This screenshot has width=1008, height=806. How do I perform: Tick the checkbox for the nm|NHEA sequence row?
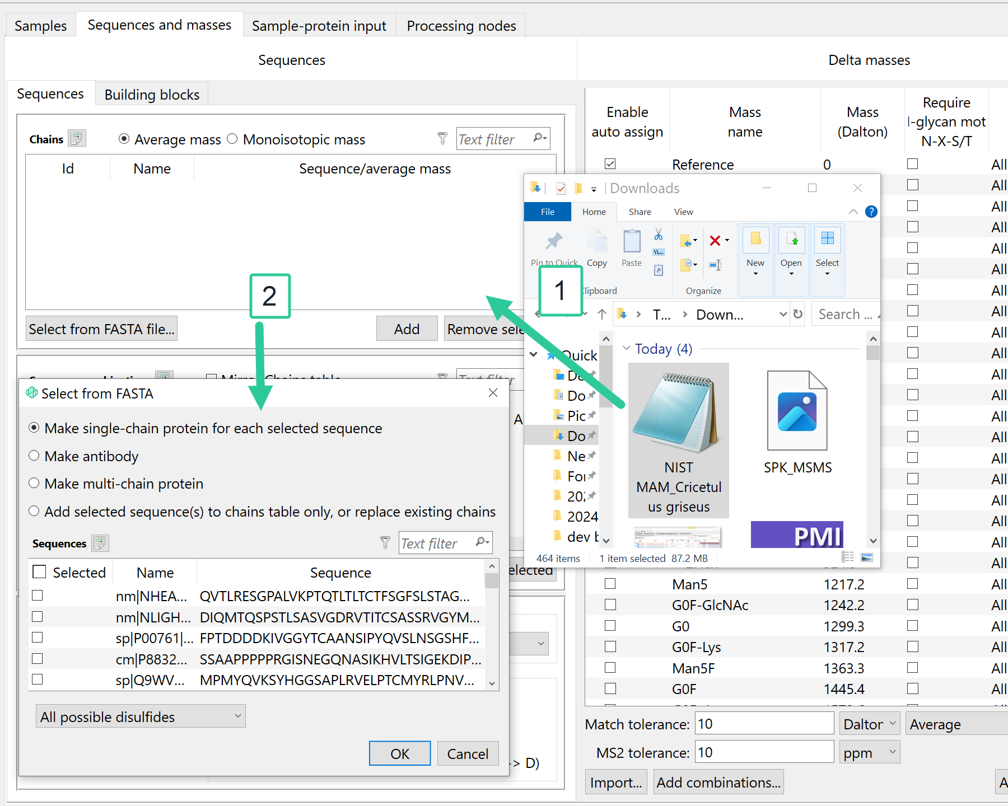tap(38, 596)
